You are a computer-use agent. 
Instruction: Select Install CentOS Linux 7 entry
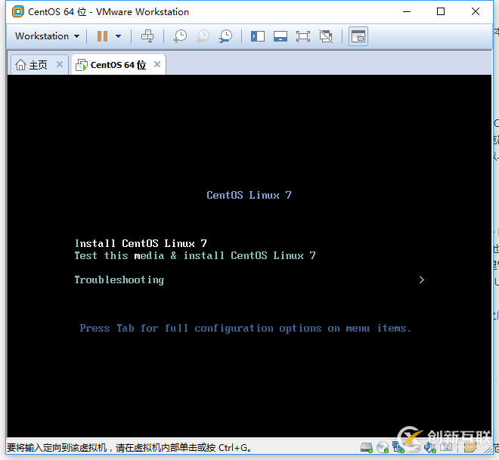(141, 243)
